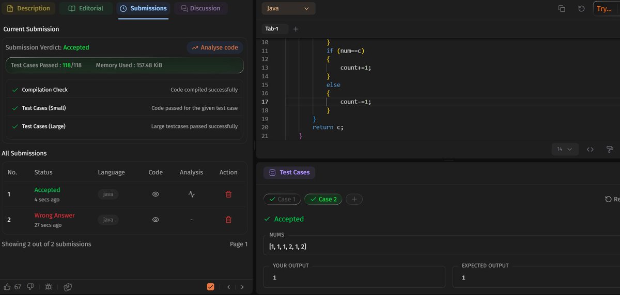
Task: Copy the code with the copy icon
Action: tap(562, 8)
